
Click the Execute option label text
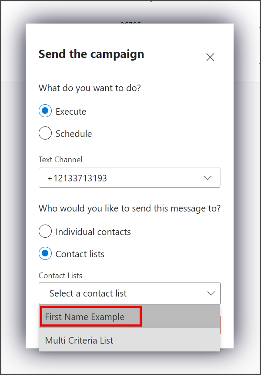pos(71,112)
